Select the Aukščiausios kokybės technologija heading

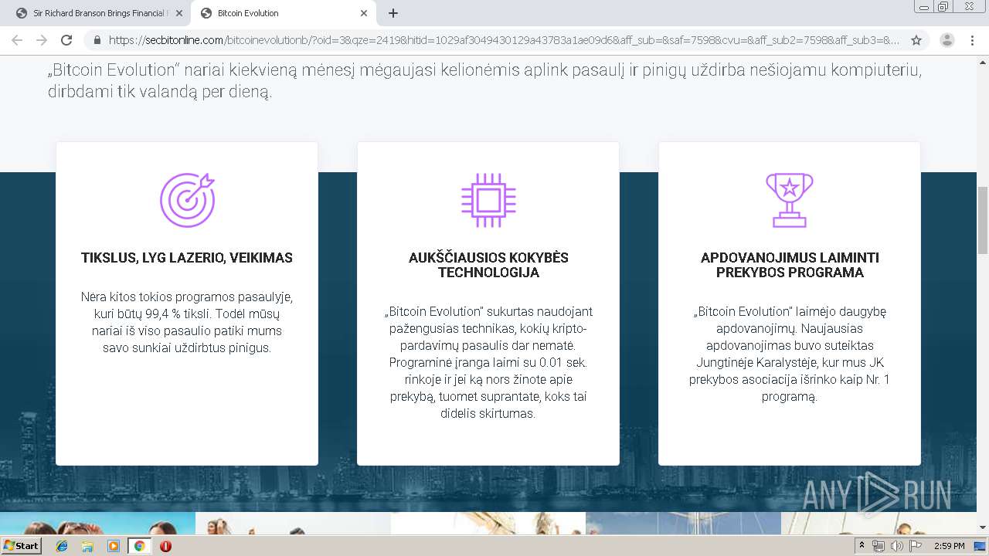click(488, 265)
